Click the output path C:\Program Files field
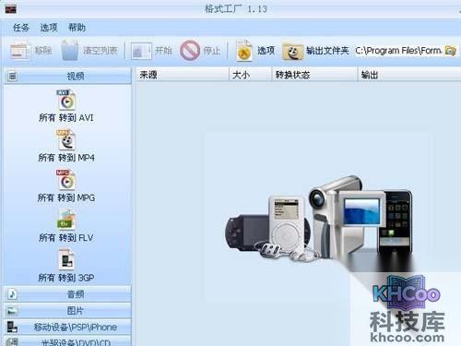 (398, 51)
